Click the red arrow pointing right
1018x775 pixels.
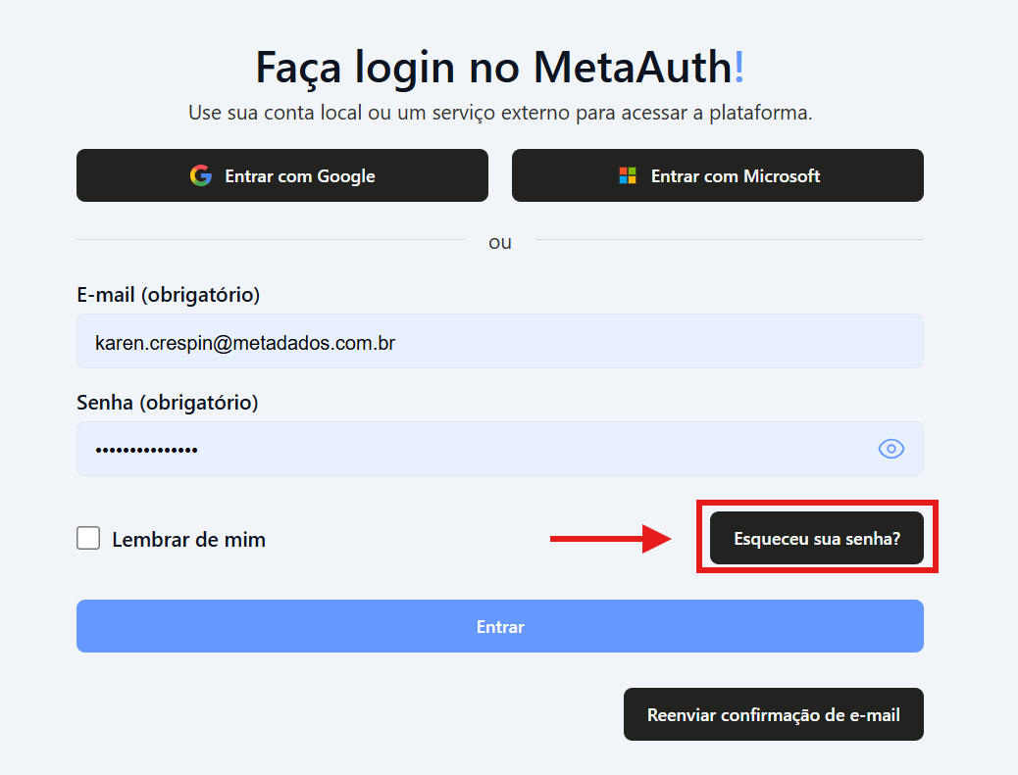click(x=608, y=538)
